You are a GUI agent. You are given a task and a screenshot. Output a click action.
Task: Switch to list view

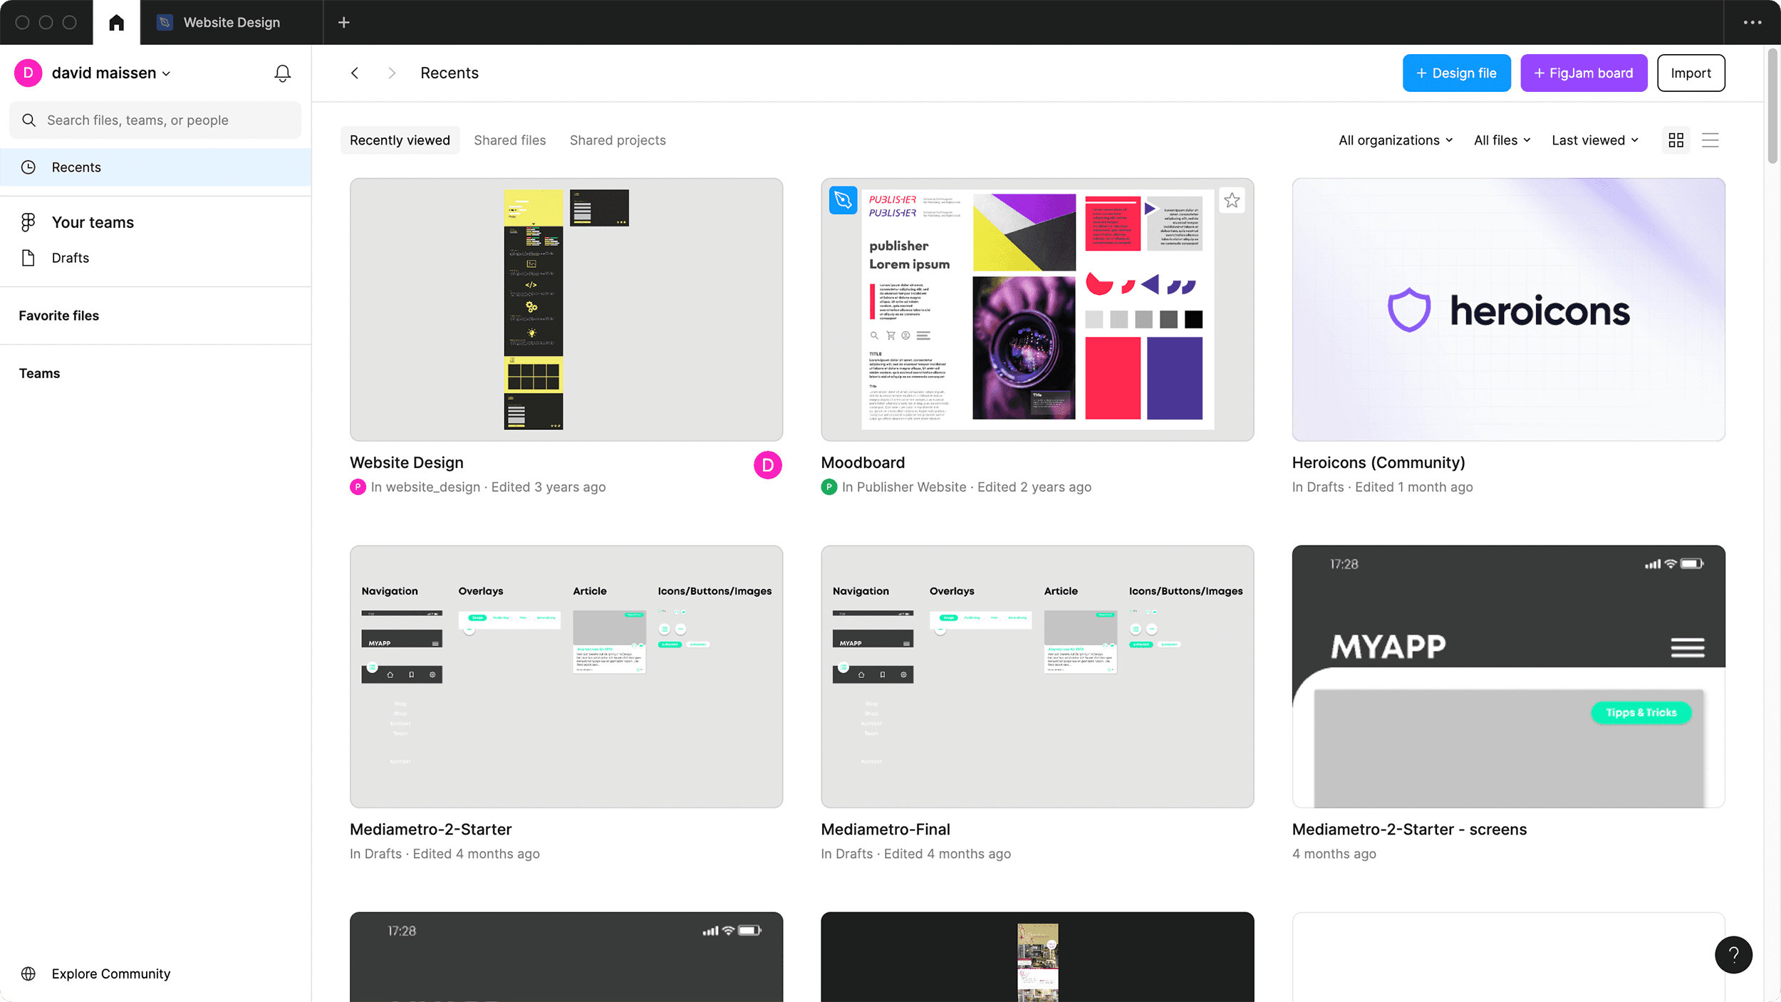point(1710,140)
